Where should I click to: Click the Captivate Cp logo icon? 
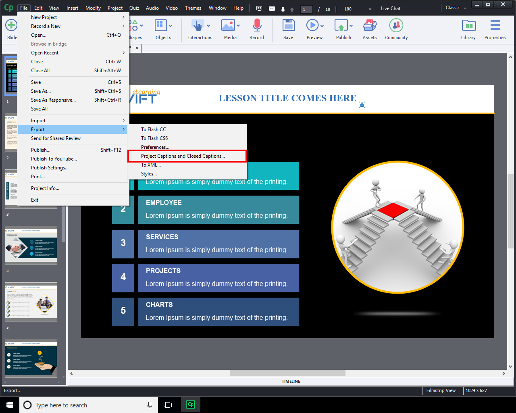coord(8,8)
